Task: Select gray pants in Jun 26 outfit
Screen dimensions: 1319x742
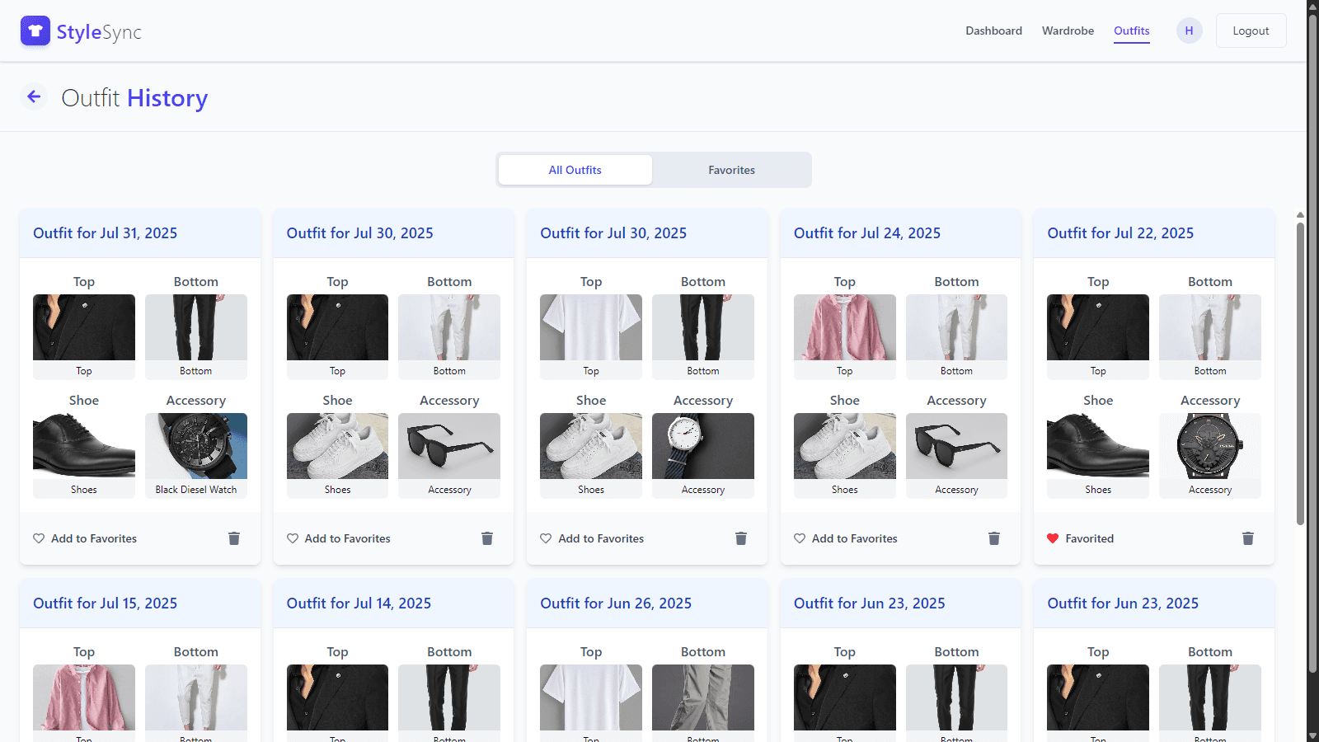Action: tap(703, 697)
